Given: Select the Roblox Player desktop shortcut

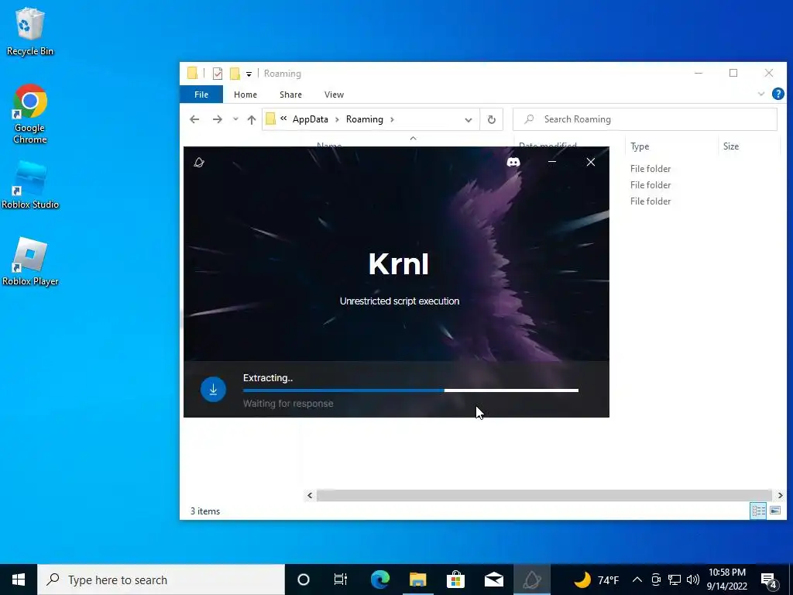Looking at the screenshot, I should tap(30, 262).
